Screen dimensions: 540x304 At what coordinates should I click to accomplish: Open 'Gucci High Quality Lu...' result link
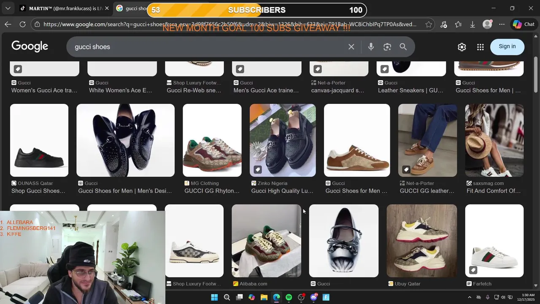pyautogui.click(x=282, y=191)
